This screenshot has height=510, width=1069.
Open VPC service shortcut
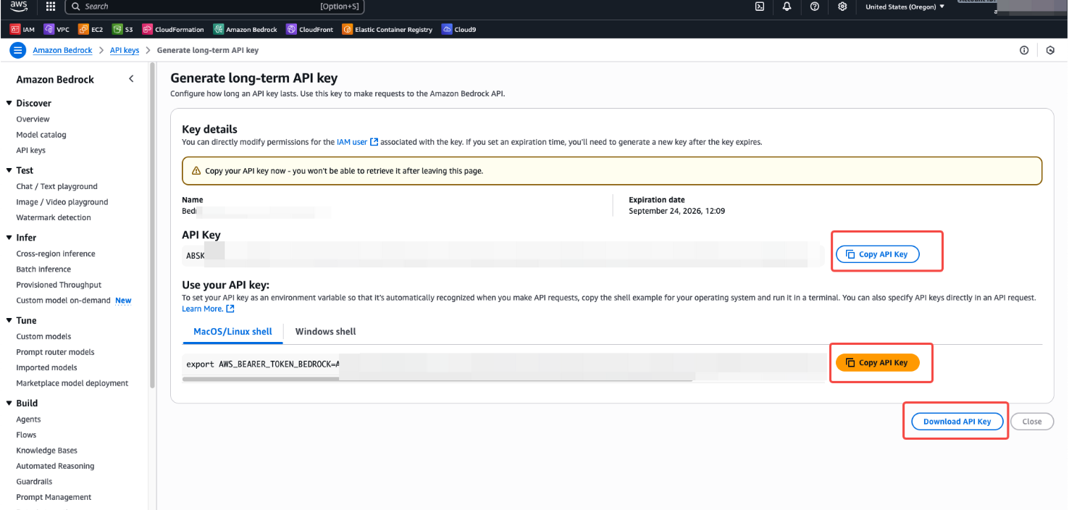(56, 30)
